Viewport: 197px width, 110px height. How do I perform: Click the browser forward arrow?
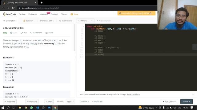[8, 8]
